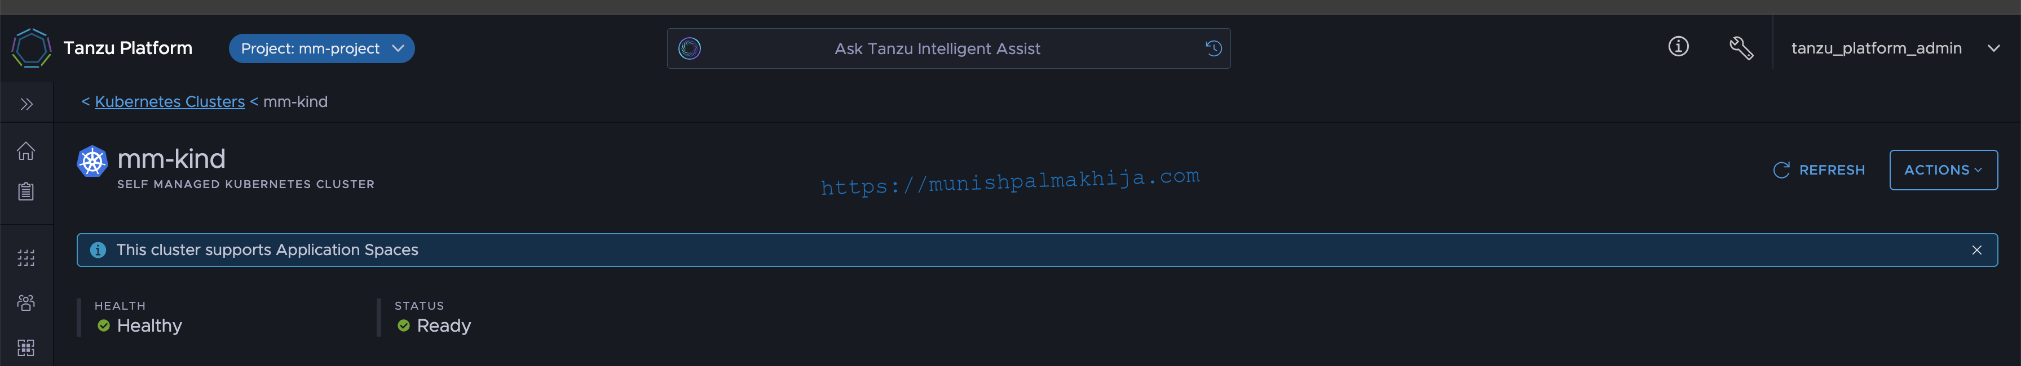Click the info icon in Application Spaces banner
Image resolution: width=2021 pixels, height=366 pixels.
pyautogui.click(x=98, y=250)
